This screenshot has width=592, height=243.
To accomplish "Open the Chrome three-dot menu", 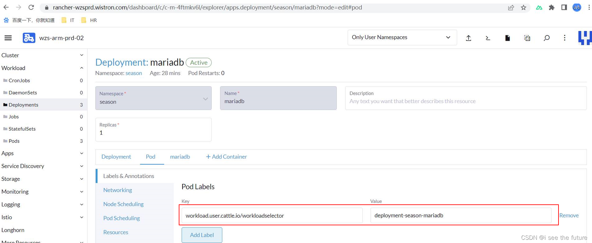I will 589,7.
